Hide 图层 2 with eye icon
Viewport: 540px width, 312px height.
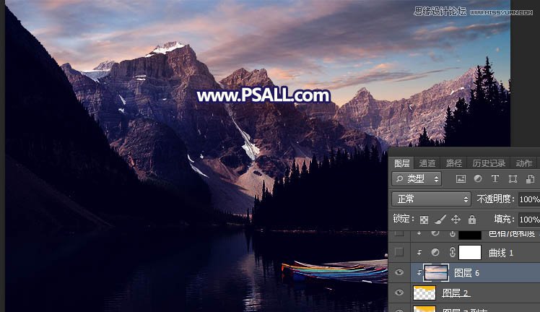click(x=399, y=292)
